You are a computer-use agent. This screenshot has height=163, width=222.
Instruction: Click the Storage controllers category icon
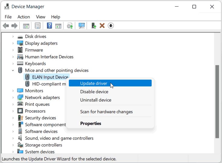pos(20,145)
